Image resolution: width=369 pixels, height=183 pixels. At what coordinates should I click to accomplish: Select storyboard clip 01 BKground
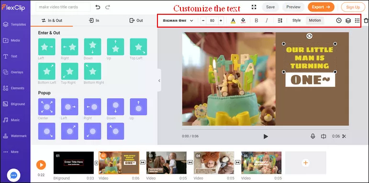[74, 163]
